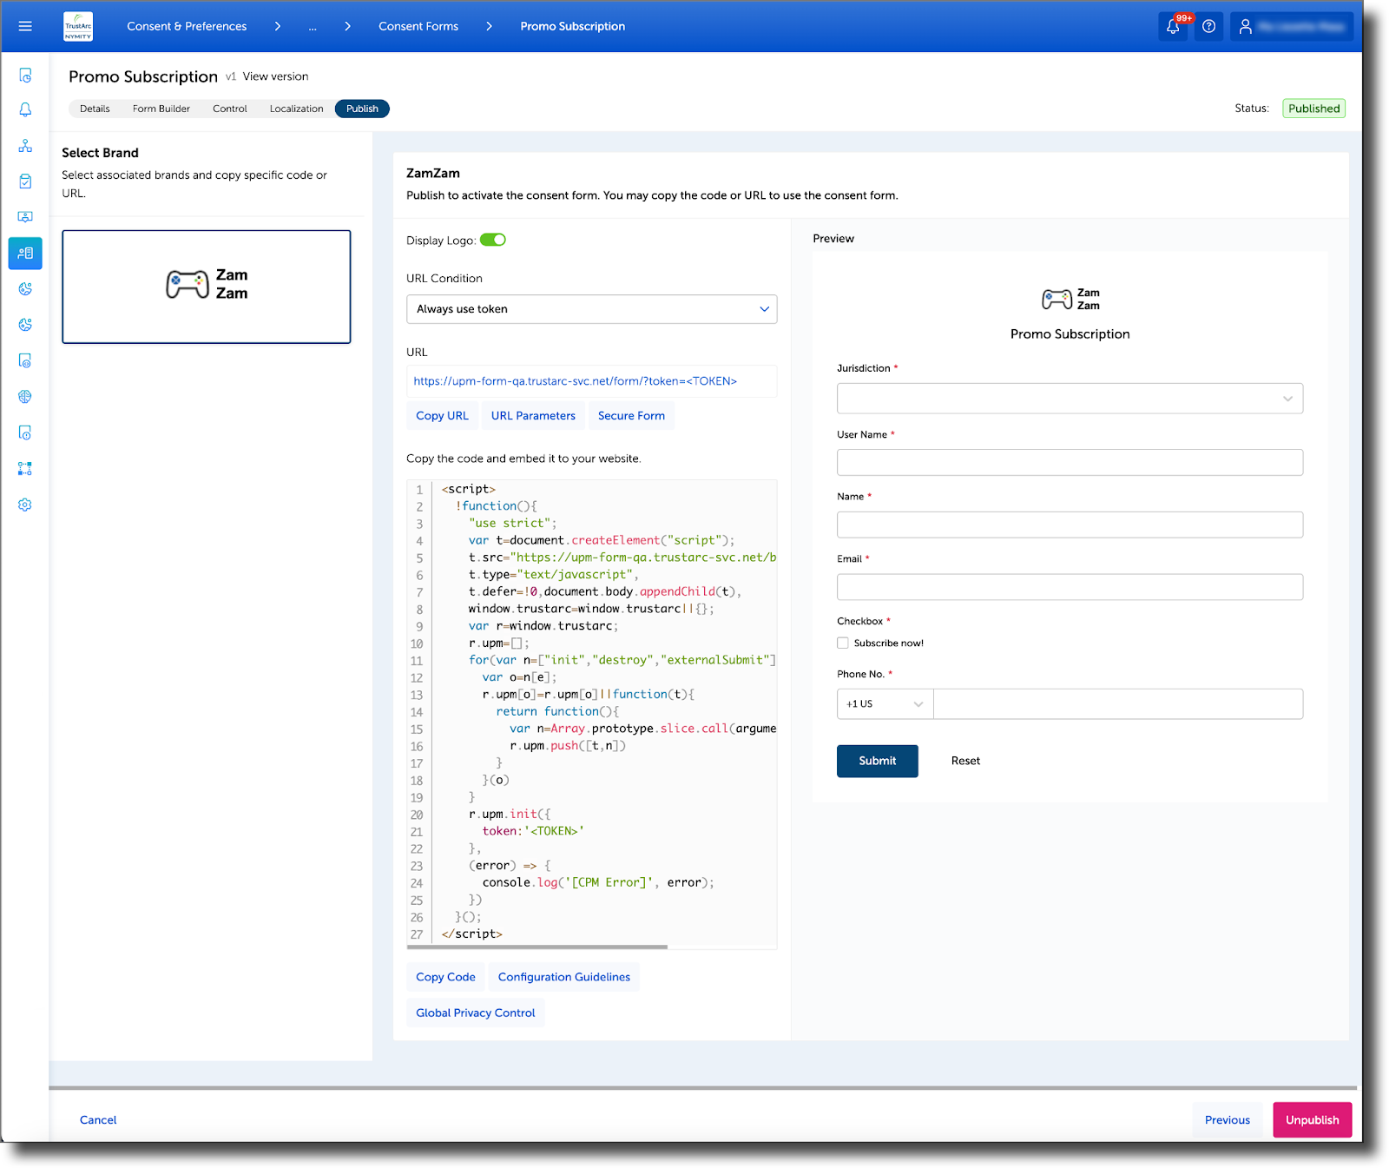Check the Subscribe now! checkbox in preview
The height and width of the screenshot is (1168, 1389).
[843, 643]
